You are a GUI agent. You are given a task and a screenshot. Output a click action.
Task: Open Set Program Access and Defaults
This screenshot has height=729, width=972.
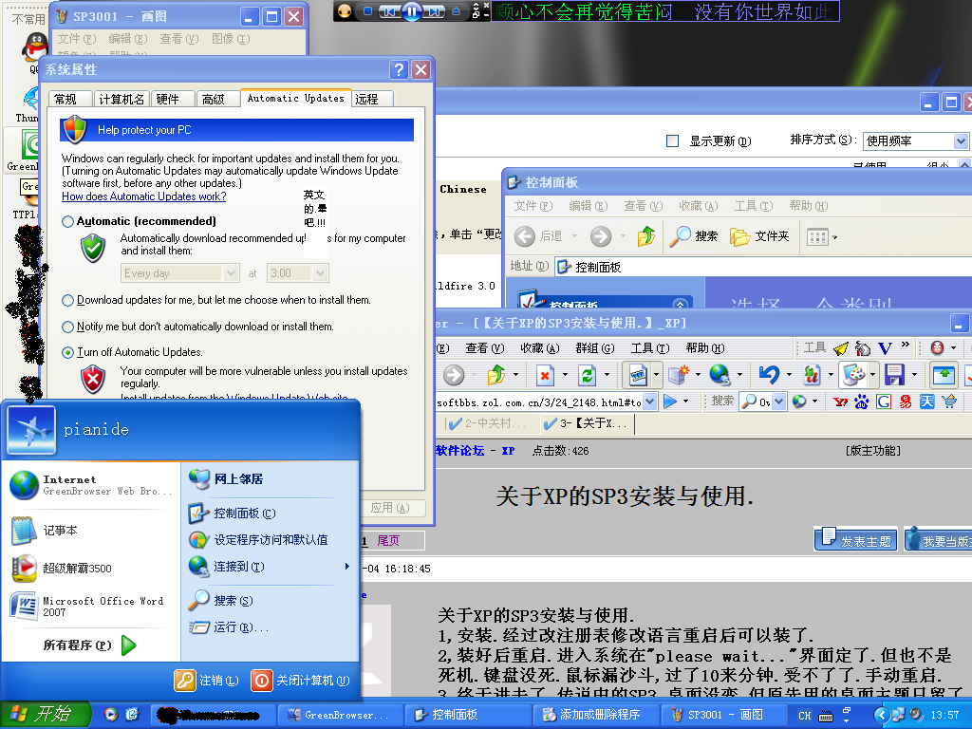tap(271, 540)
